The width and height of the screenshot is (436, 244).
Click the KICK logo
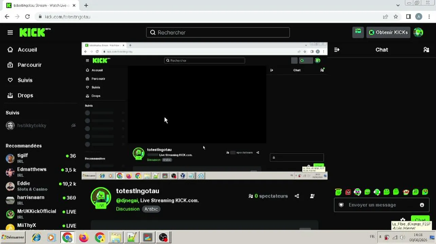coord(35,32)
